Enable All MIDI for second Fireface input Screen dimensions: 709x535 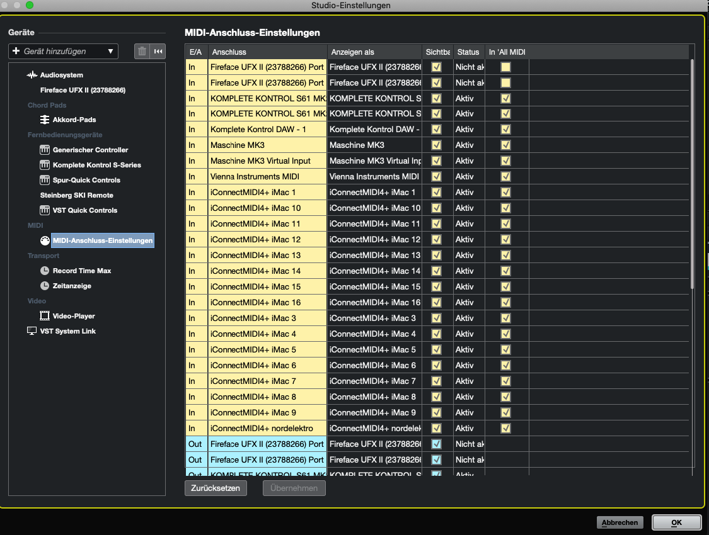click(x=505, y=82)
